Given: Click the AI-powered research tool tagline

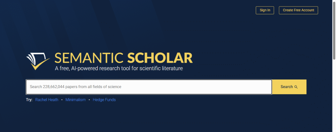Looking at the screenshot, I should (x=119, y=68).
